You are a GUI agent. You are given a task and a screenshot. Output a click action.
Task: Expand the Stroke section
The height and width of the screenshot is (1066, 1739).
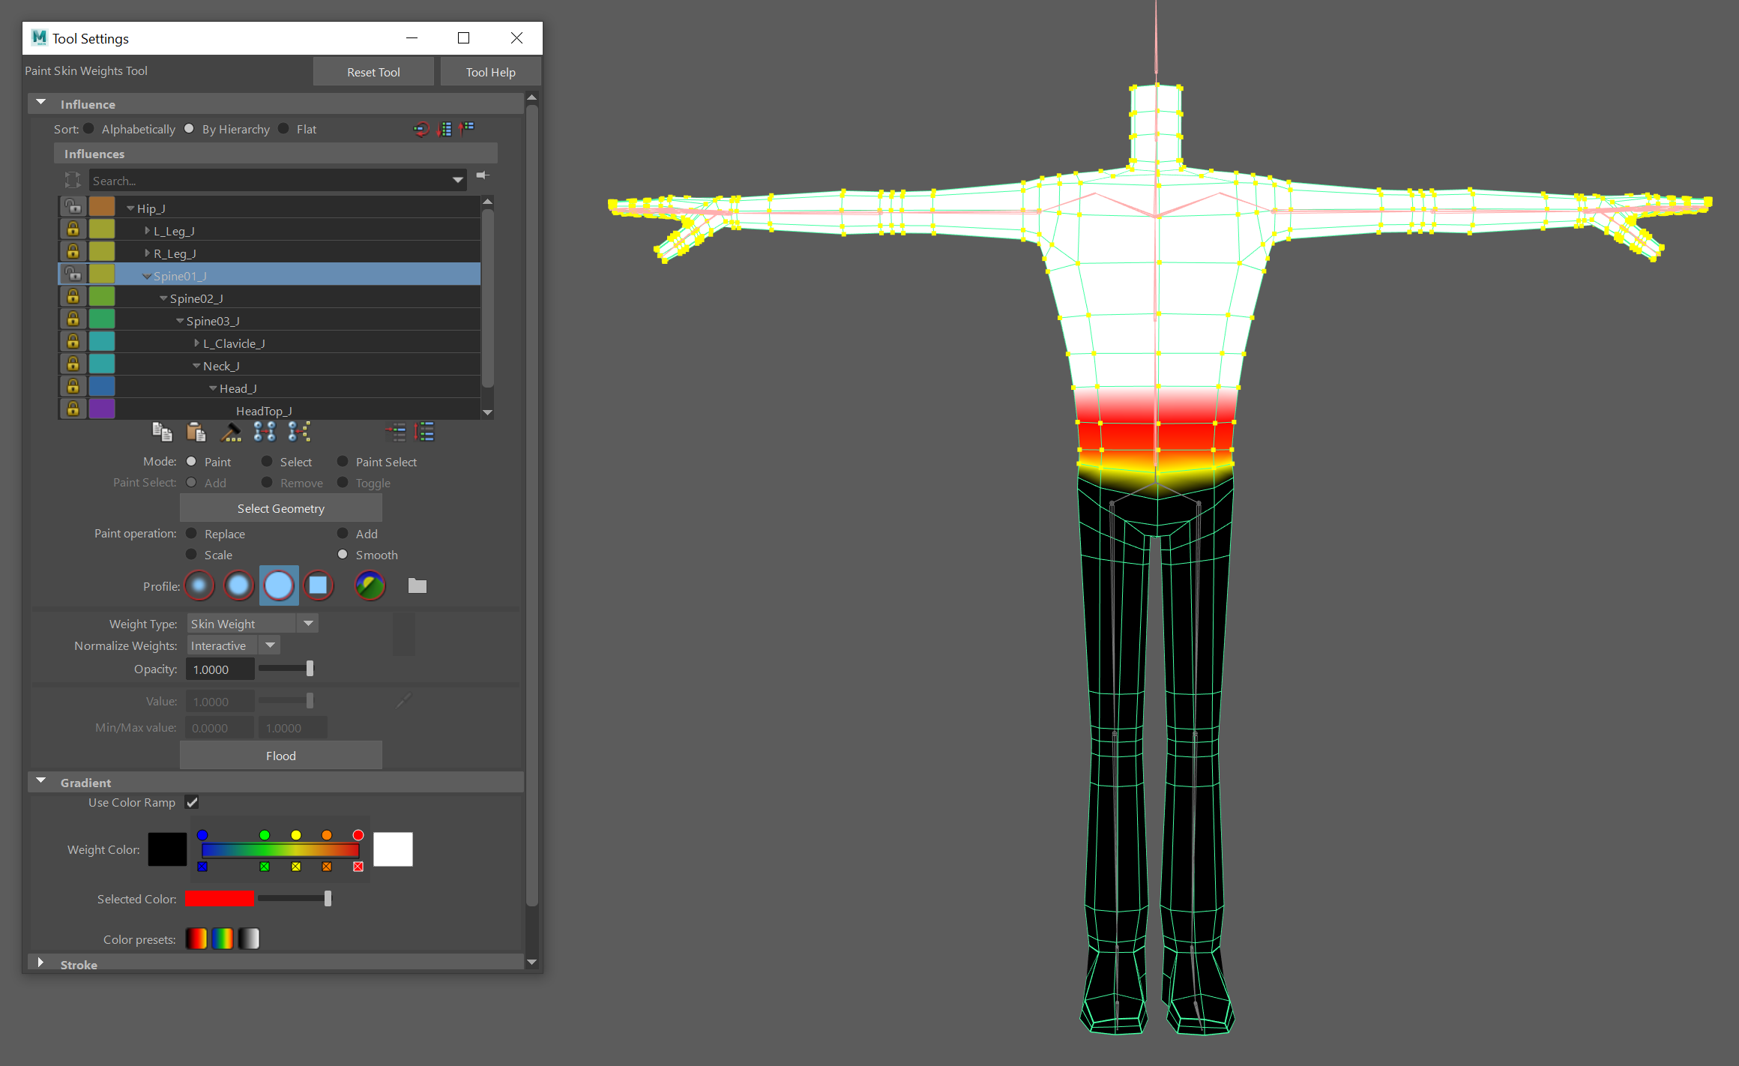point(41,963)
